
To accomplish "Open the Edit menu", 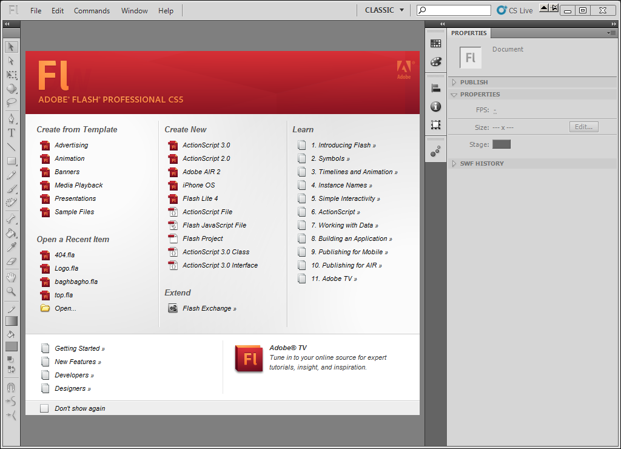I will click(58, 11).
